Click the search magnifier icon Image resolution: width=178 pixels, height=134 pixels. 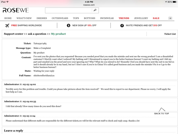pos(95,10)
